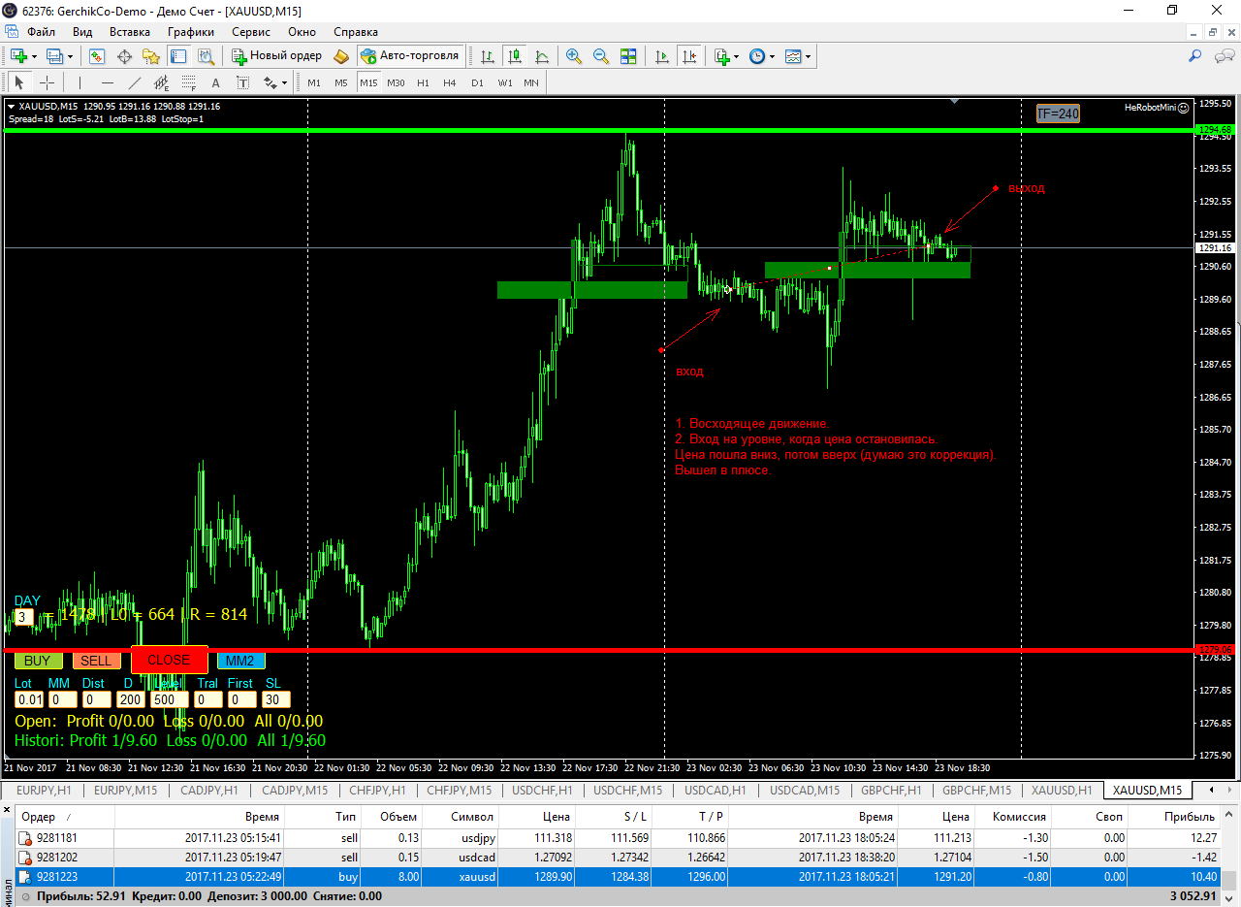Image resolution: width=1241 pixels, height=907 pixels.
Task: Open the Data Window crosshair icon
Action: (x=124, y=56)
